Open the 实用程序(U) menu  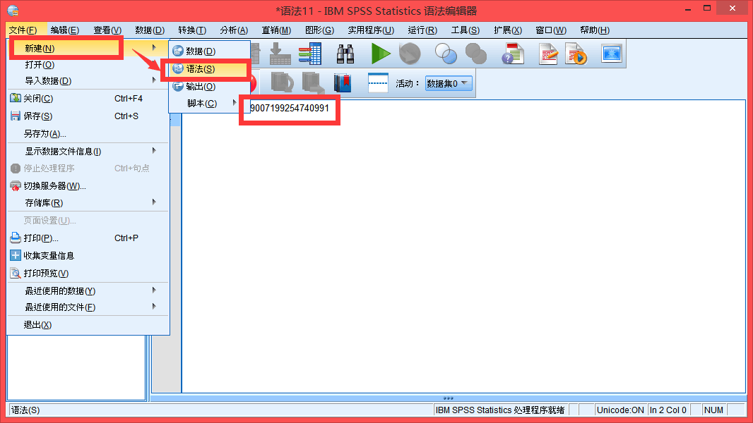tap(371, 30)
